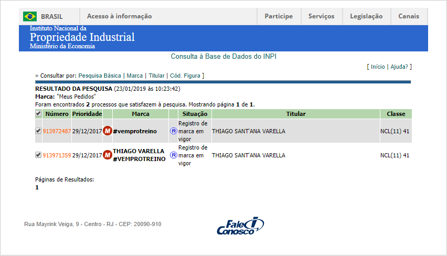
Task: Click titular name in row 913972487
Action: pyautogui.click(x=248, y=131)
